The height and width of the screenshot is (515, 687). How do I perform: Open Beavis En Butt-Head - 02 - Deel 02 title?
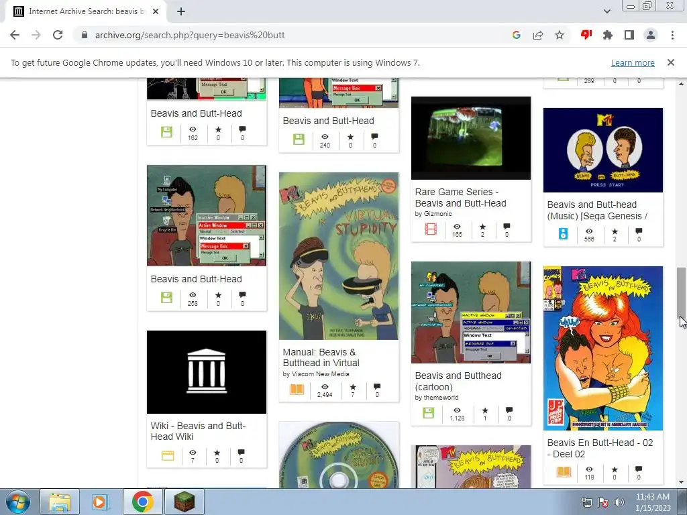click(x=600, y=449)
